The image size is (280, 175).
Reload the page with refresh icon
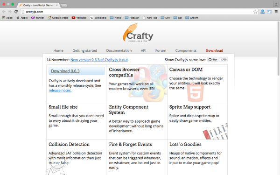(x=16, y=12)
